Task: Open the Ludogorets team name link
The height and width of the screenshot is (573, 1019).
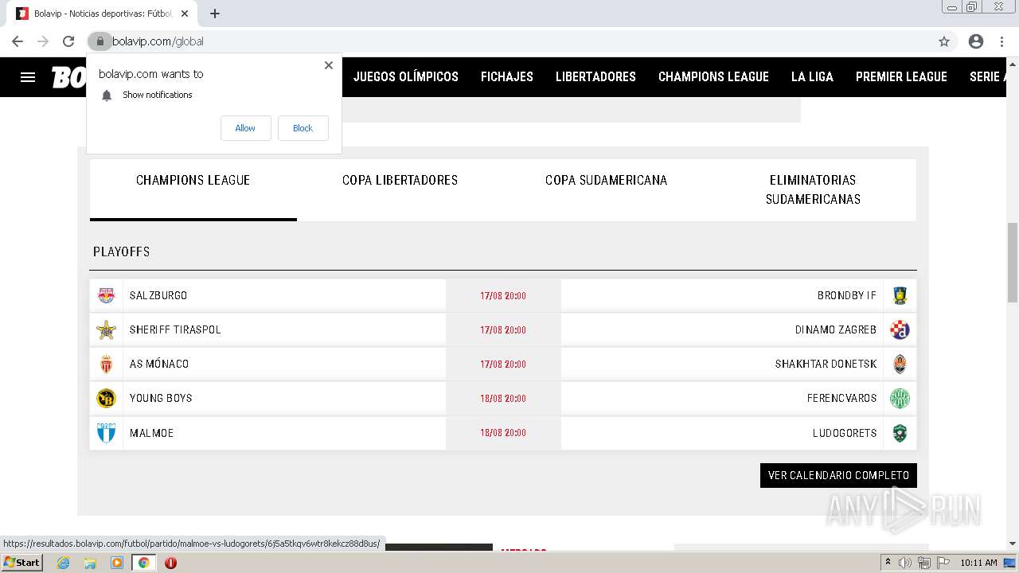Action: pyautogui.click(x=845, y=433)
